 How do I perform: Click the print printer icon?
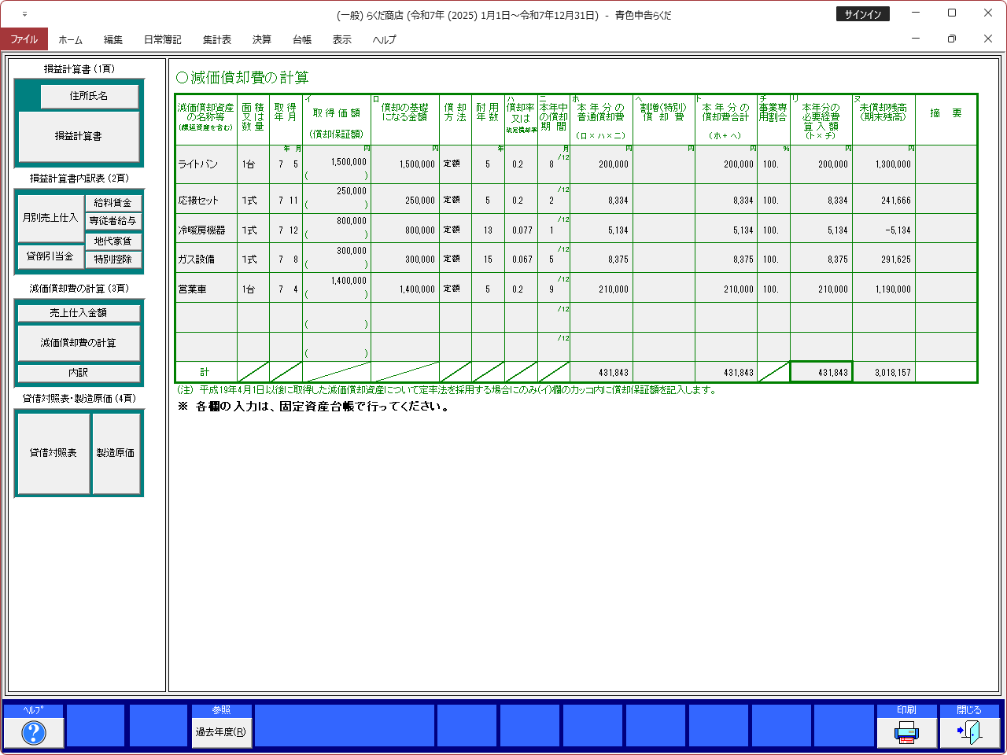click(x=906, y=732)
